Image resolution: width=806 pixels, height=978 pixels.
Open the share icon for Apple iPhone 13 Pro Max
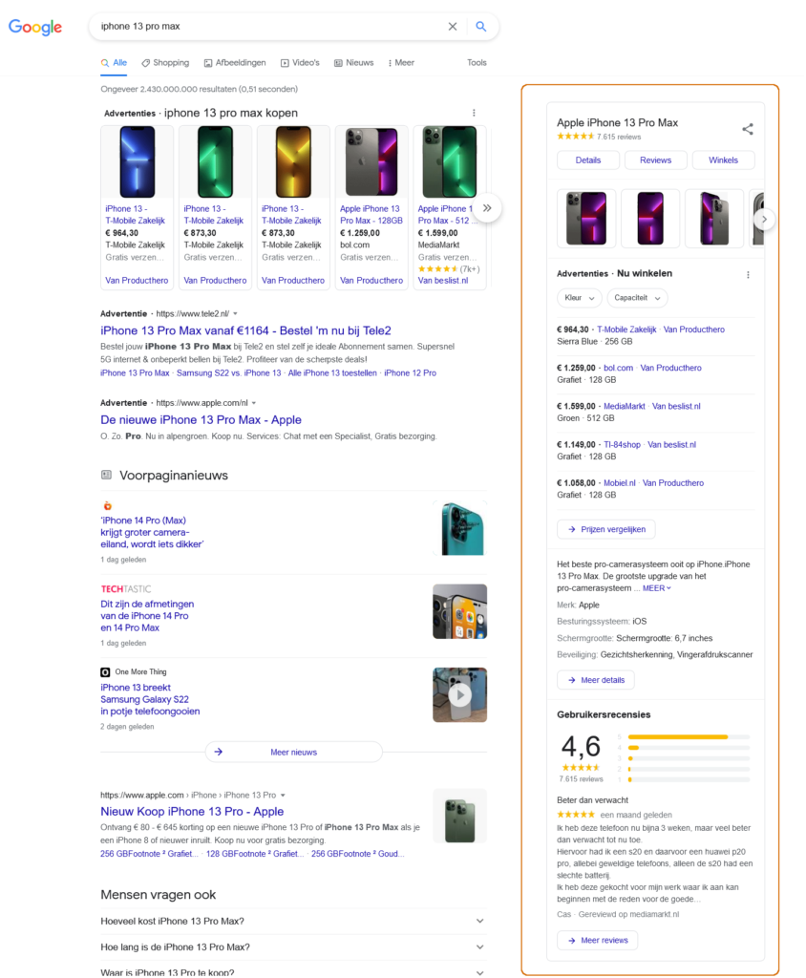click(x=748, y=129)
